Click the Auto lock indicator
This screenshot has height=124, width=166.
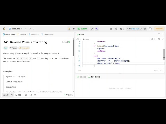(x=86, y=39)
